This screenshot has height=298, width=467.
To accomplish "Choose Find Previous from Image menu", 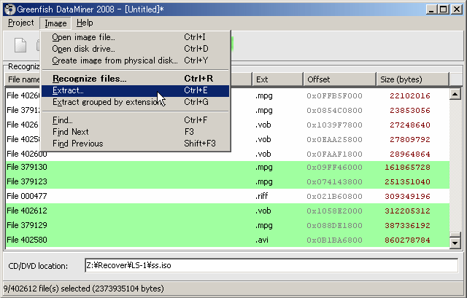I will point(77,144).
